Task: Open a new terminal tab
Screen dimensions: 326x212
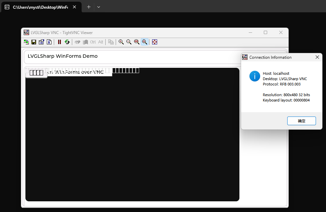Action: (88, 7)
